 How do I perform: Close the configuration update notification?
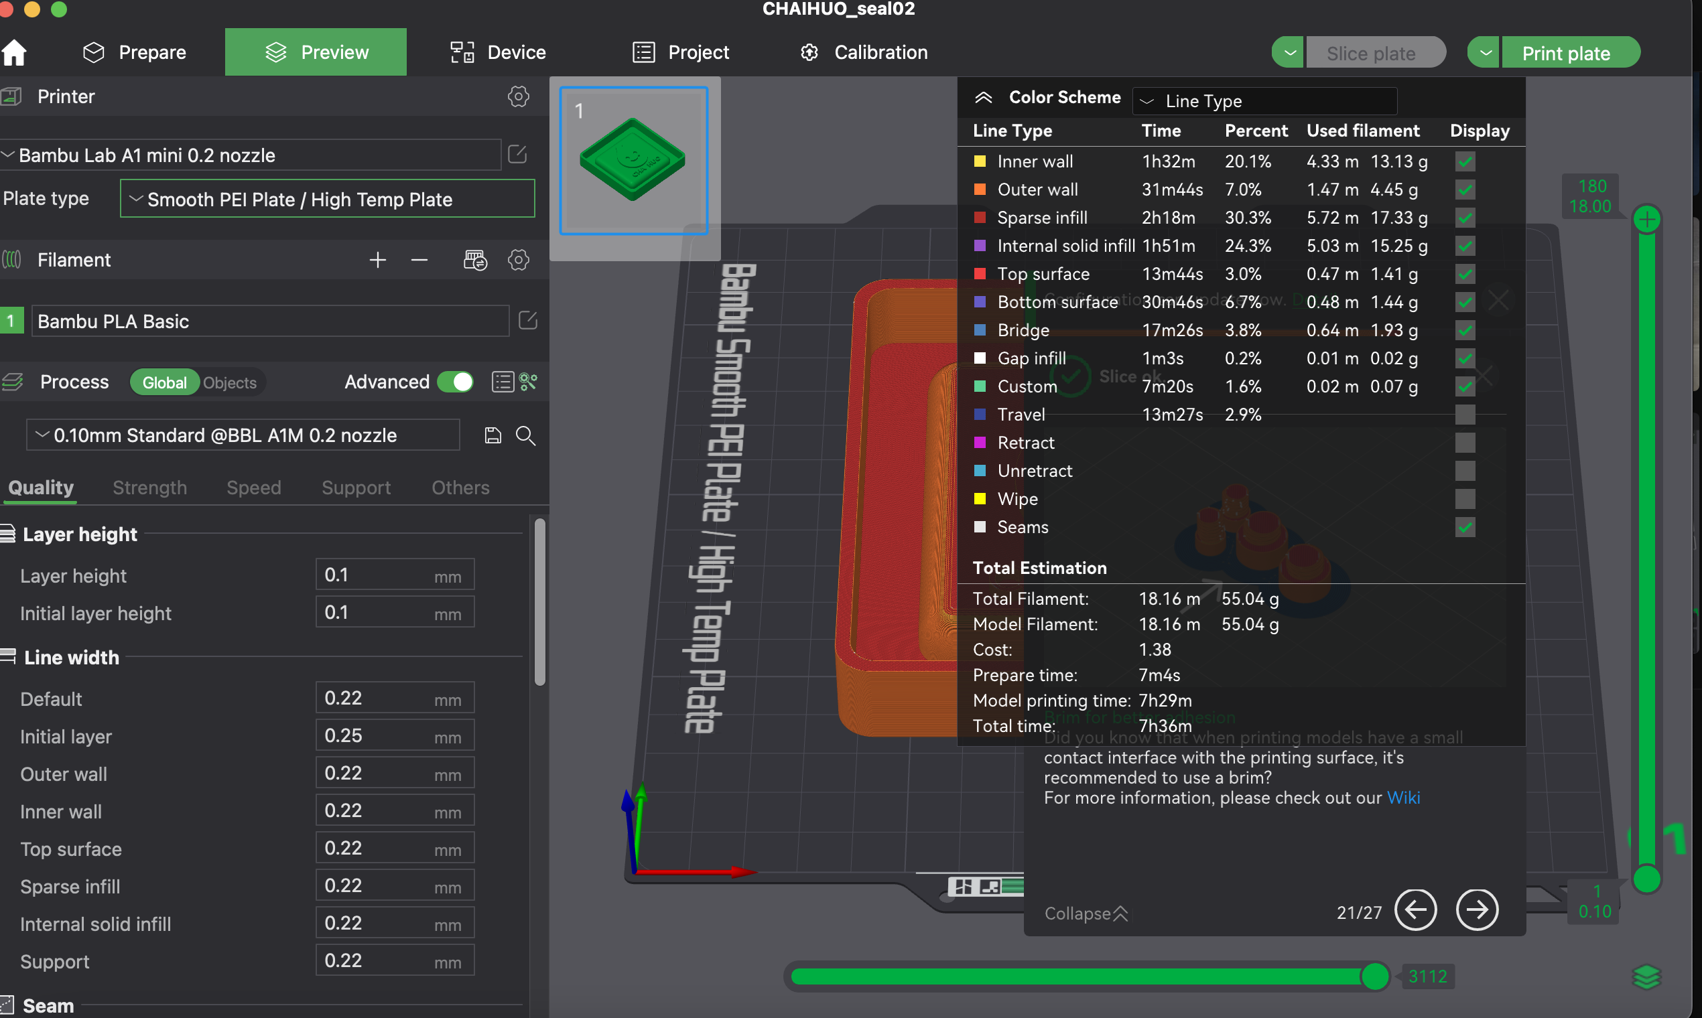click(1498, 300)
